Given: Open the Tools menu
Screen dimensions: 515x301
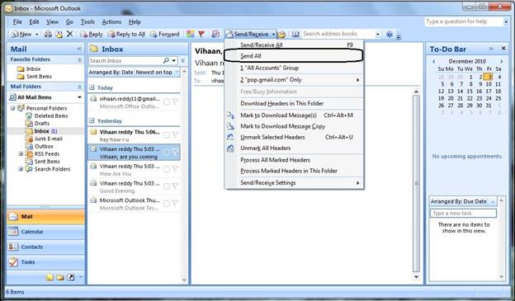Looking at the screenshot, I should 87,21.
